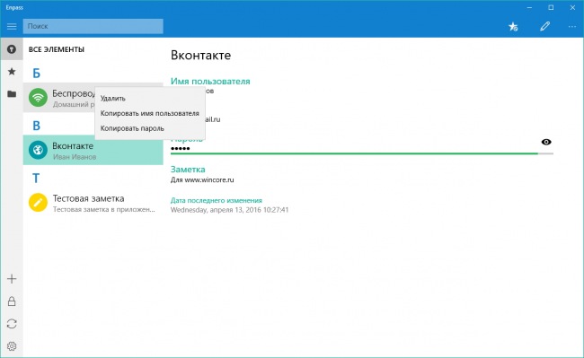Add a new item with plus icon

[x=12, y=279]
